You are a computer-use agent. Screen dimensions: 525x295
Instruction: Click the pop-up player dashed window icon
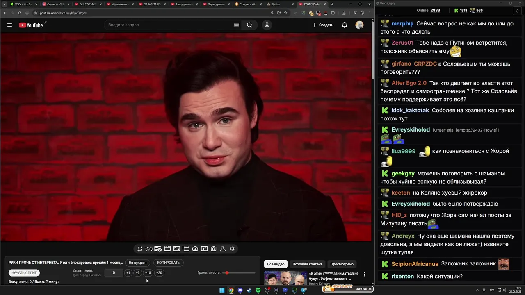tap(186, 249)
